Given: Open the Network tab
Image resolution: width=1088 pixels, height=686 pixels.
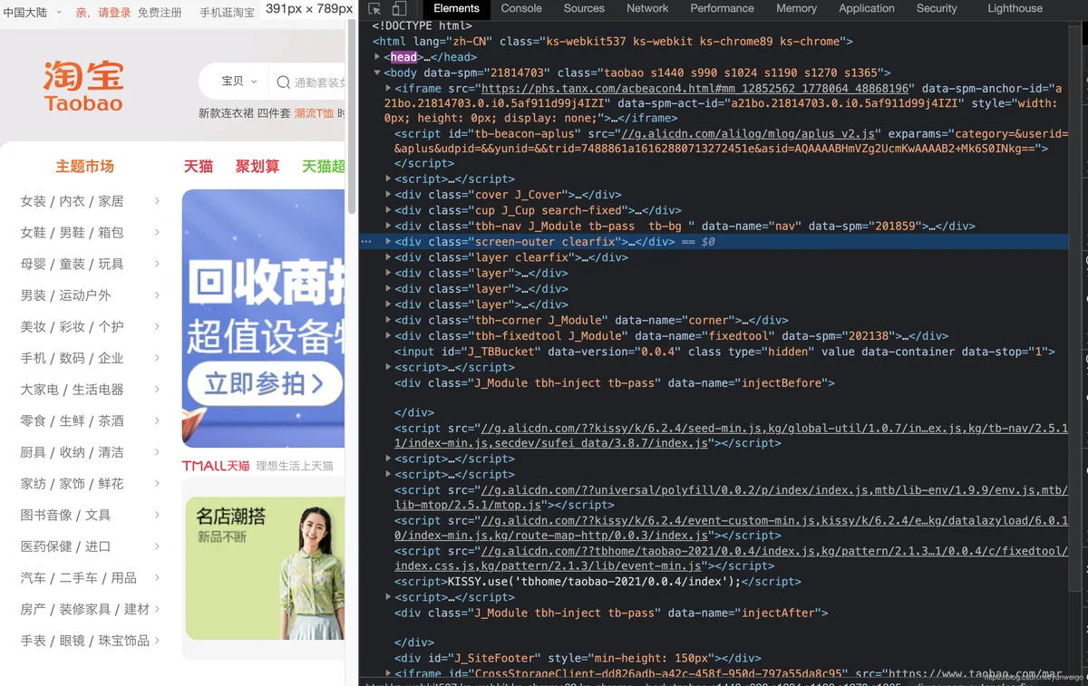Looking at the screenshot, I should (x=647, y=8).
